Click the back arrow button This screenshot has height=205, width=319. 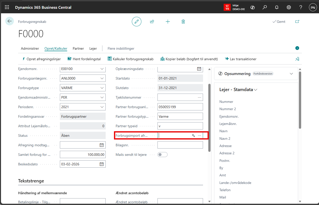click(x=10, y=21)
